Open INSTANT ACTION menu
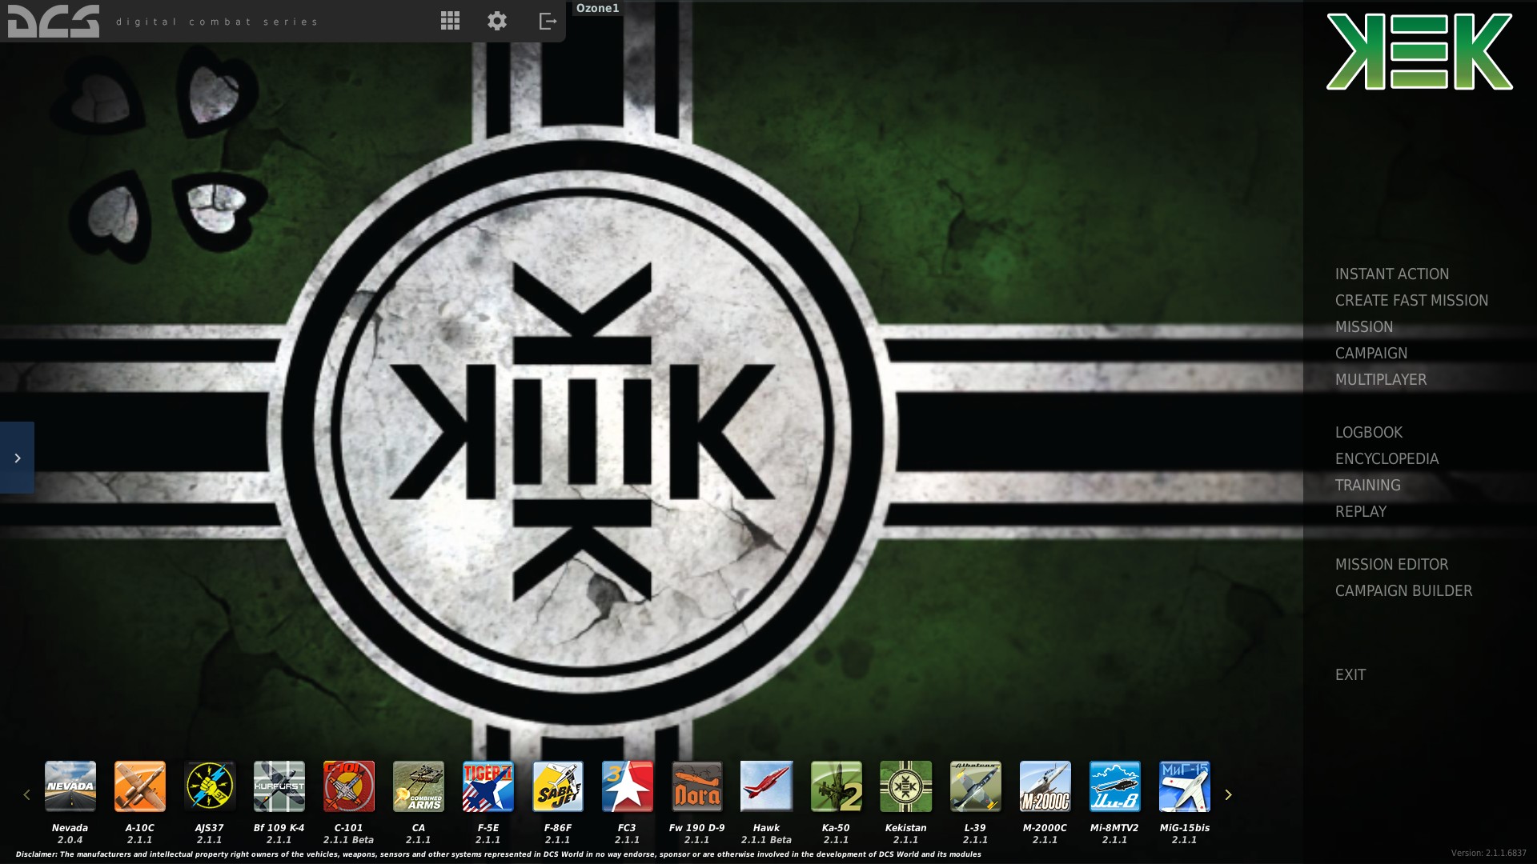 (1391, 274)
